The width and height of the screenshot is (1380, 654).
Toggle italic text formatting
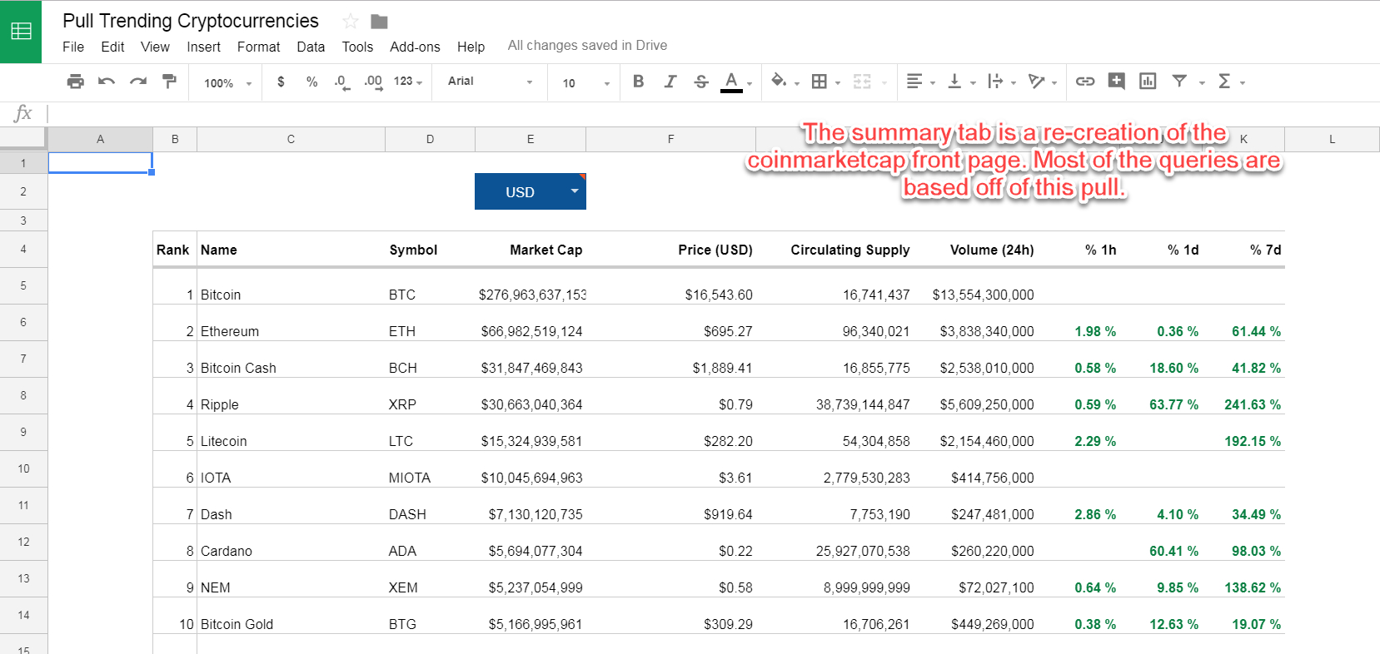670,82
